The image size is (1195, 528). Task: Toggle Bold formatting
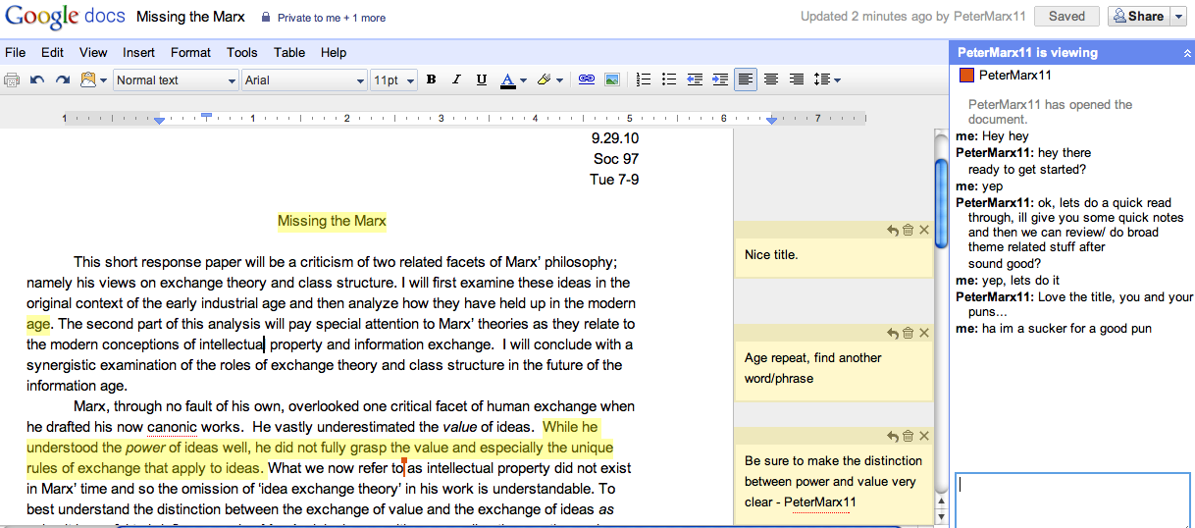tap(431, 80)
